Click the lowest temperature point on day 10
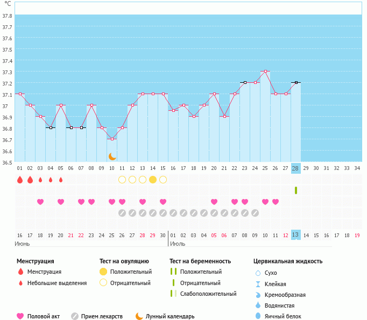Screen dimensions: 367x320 point(112,139)
